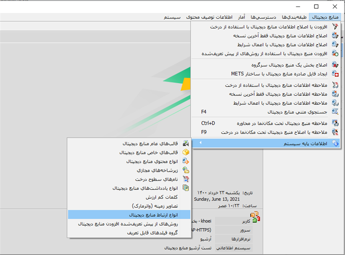Image resolution: width=345 pixels, height=255 pixels.
Task: Open the سیستم menu in the menu bar
Action: 172,17
